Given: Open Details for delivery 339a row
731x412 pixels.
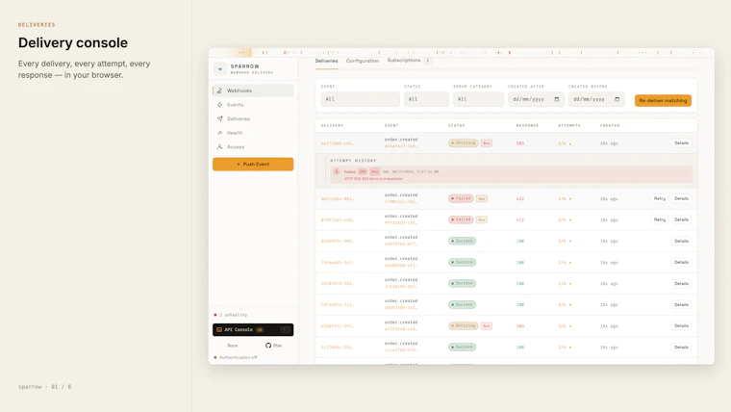Looking at the screenshot, I should pos(681,262).
